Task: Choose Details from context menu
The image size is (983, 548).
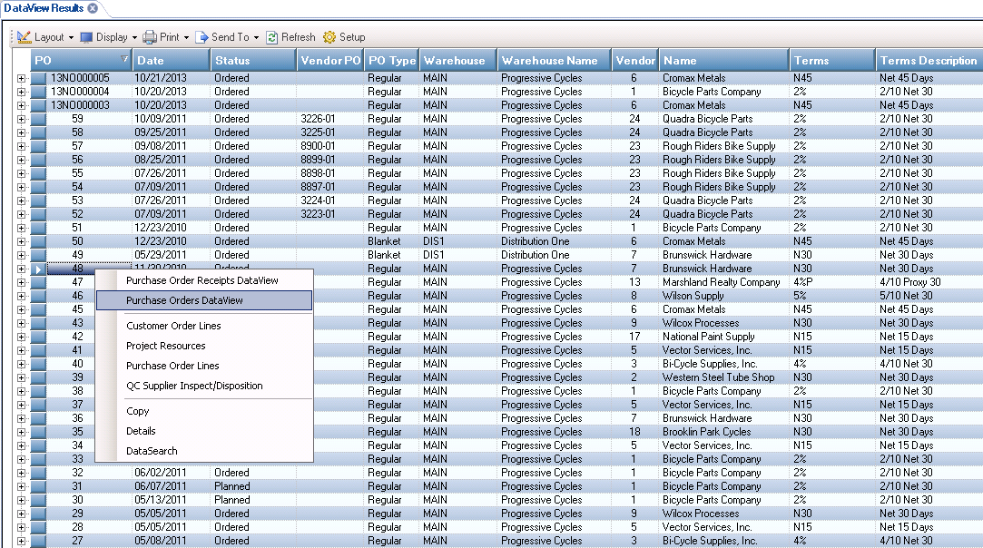Action: 203,431
